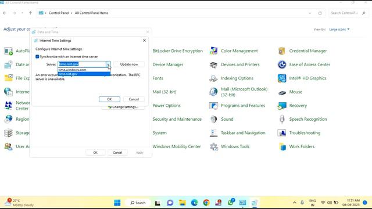This screenshot has height=209, width=372.
Task: Click the AutoPlay icon
Action: coord(8,51)
